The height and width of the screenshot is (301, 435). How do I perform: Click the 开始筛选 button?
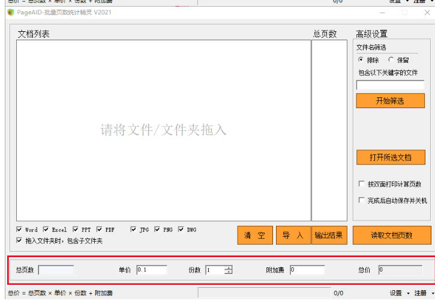pos(390,101)
